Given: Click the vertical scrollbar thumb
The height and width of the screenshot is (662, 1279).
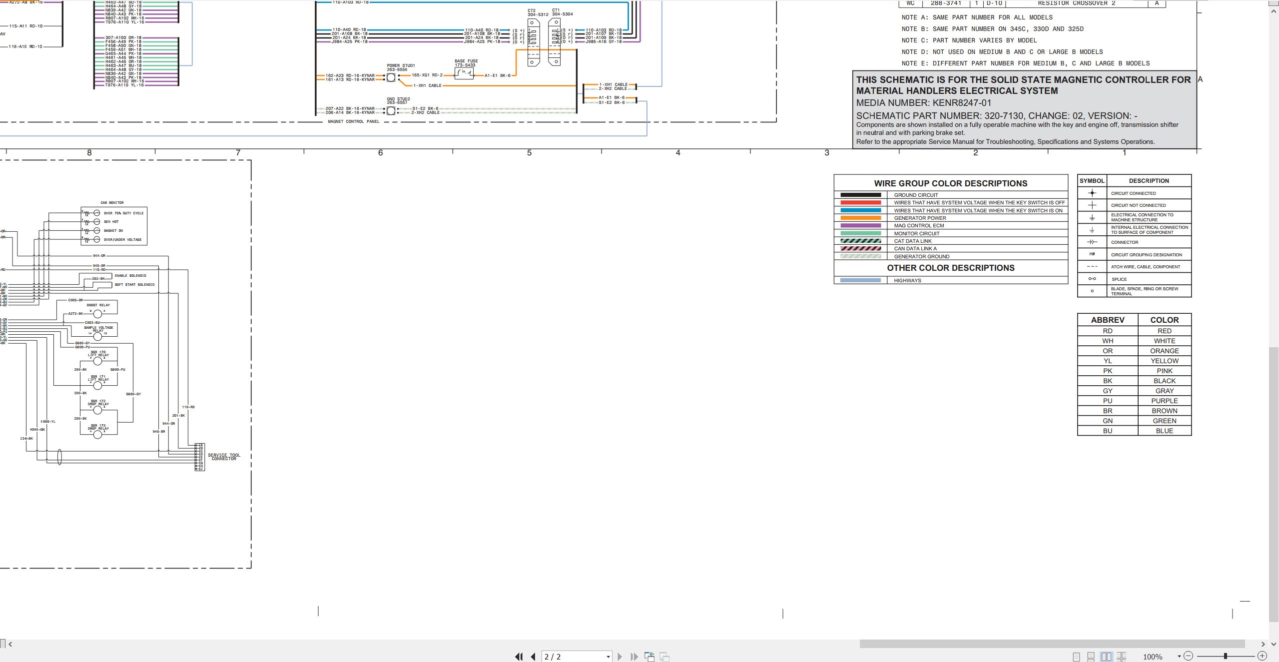Looking at the screenshot, I should (1274, 484).
